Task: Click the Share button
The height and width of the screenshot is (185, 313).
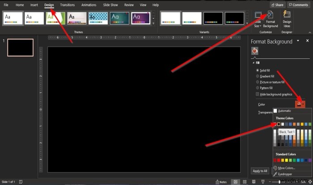Action: pyautogui.click(x=278, y=5)
